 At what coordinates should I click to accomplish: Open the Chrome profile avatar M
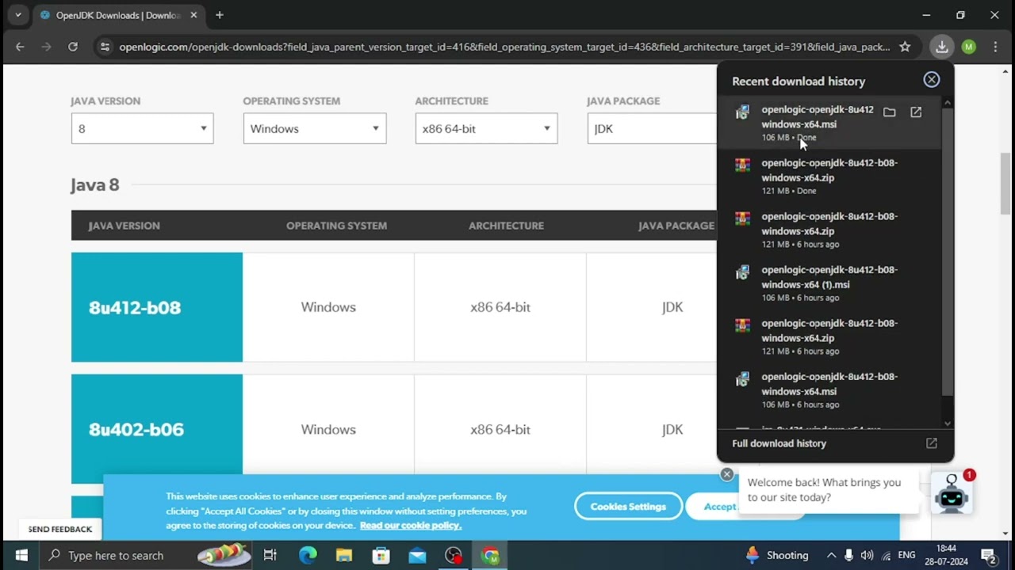968,47
